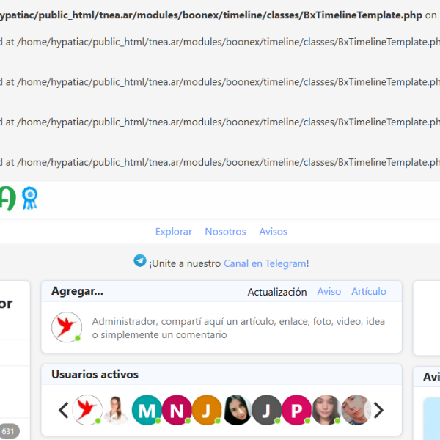Viewport: 440px width, 440px height.
Task: Open hummingbird avatar in Usuarios activos
Action: click(87, 410)
